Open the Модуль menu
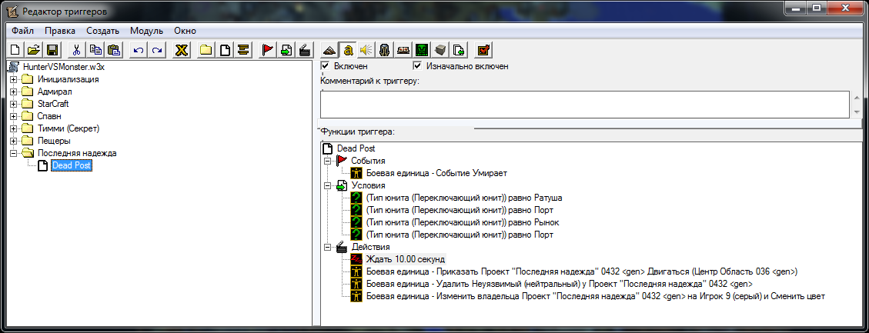Screen dimensions: 869x333 [146, 31]
